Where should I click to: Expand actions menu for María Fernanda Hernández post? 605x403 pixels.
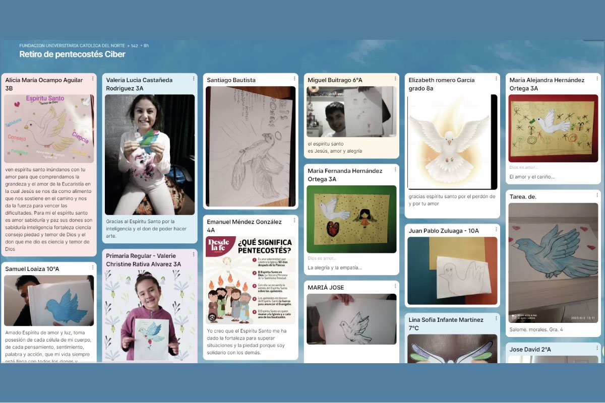395,170
